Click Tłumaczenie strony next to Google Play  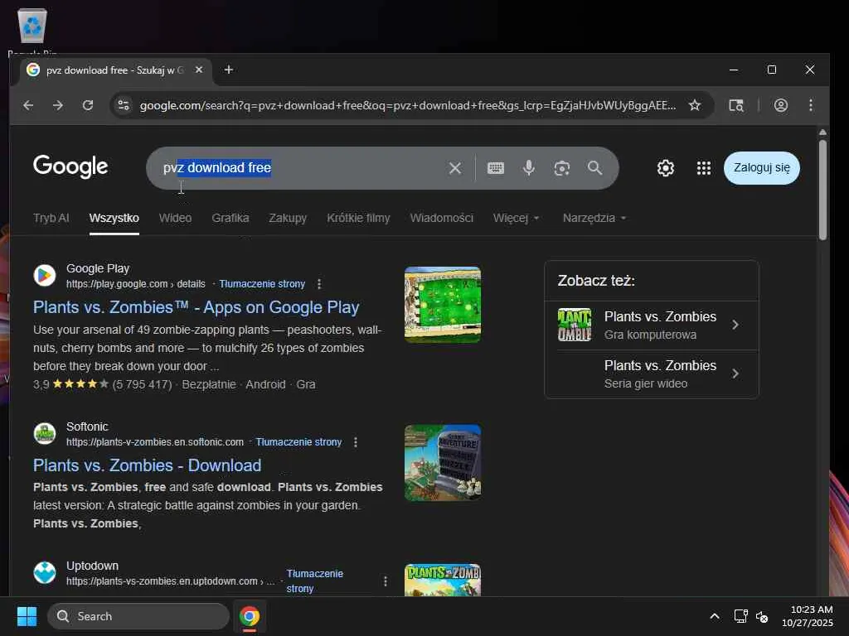tap(262, 284)
